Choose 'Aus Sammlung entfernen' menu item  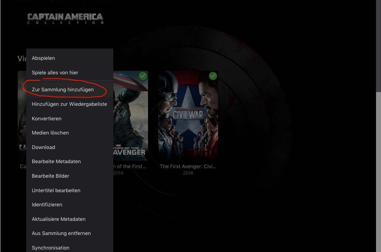70,233
